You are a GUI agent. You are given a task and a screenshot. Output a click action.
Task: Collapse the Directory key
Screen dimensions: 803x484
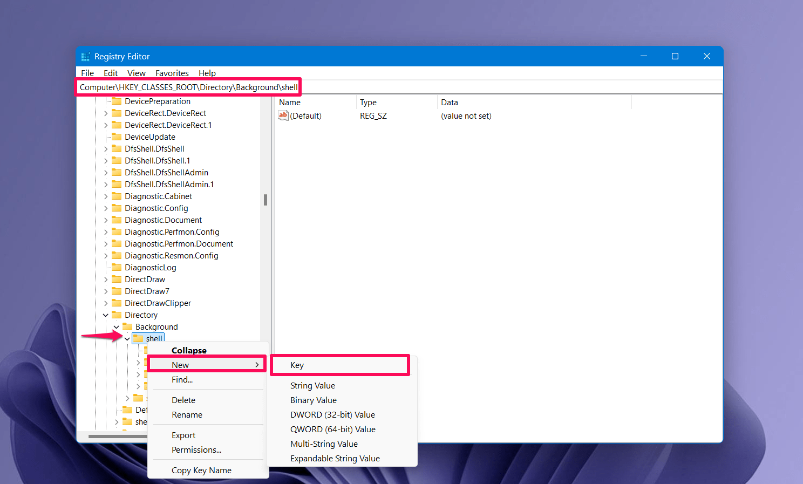click(106, 315)
